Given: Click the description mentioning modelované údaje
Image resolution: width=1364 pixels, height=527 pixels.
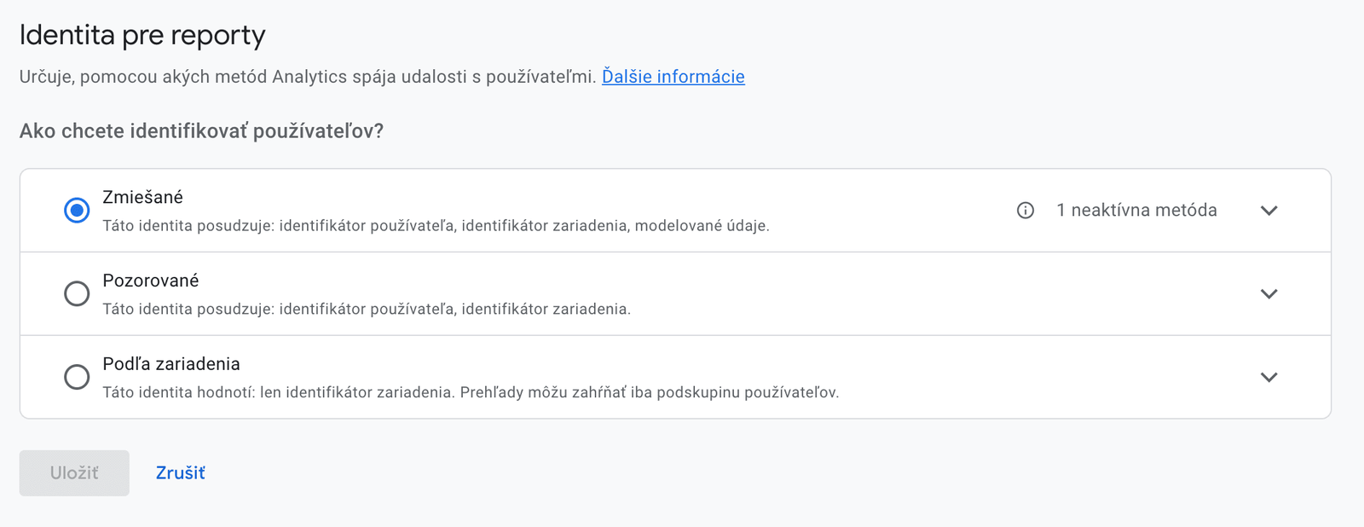Looking at the screenshot, I should 436,226.
